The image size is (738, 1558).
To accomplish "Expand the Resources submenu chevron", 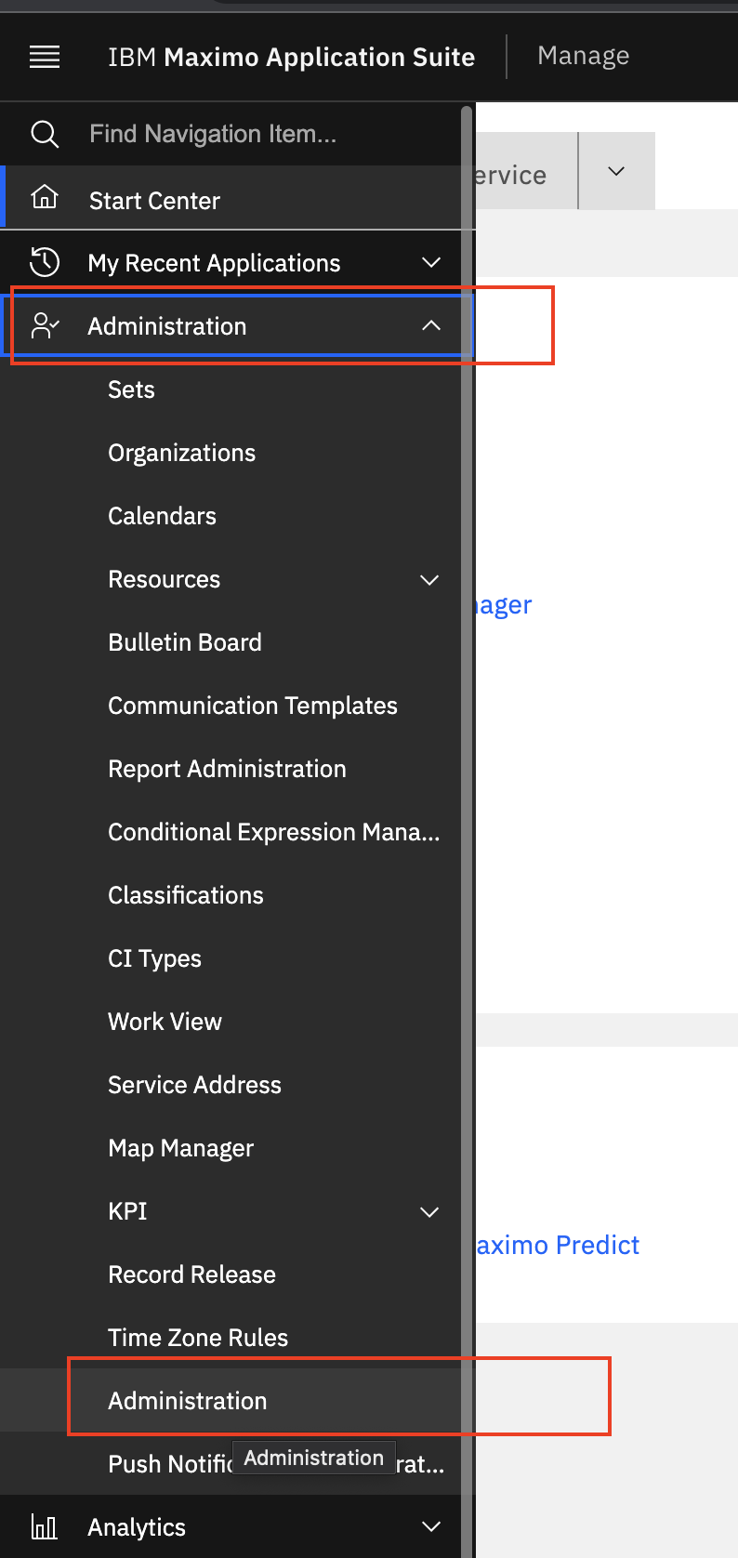I will coord(429,580).
